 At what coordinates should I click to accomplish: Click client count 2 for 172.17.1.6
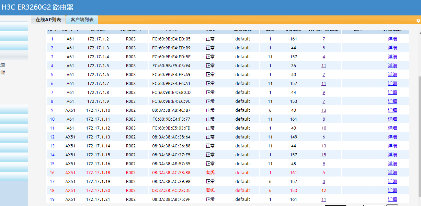point(323,75)
